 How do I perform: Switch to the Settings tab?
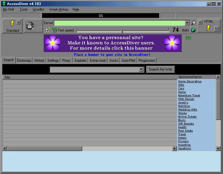coord(53,61)
